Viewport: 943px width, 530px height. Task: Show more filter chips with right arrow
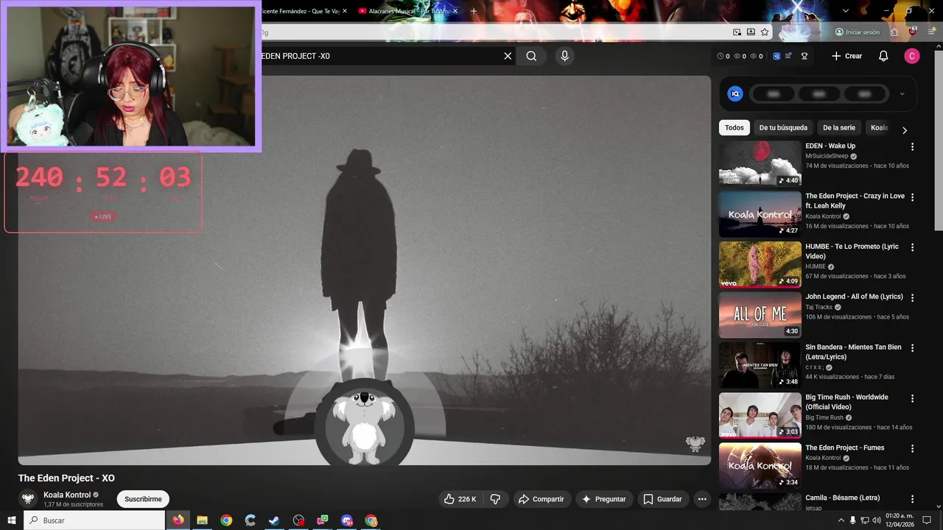pyautogui.click(x=905, y=130)
